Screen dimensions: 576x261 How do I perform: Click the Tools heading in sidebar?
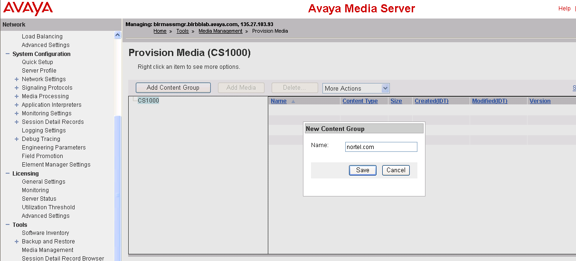point(20,225)
